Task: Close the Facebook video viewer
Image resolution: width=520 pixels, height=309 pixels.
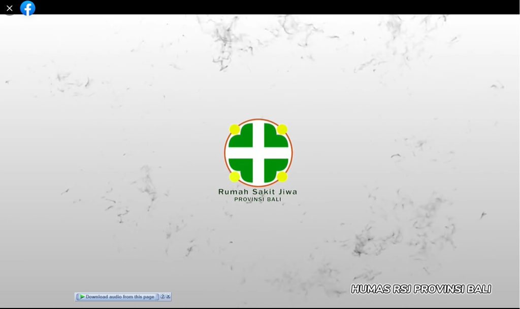Action: [x=9, y=8]
